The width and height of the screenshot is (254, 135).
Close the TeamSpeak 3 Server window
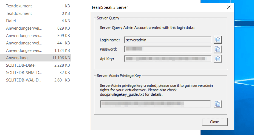point(228,7)
